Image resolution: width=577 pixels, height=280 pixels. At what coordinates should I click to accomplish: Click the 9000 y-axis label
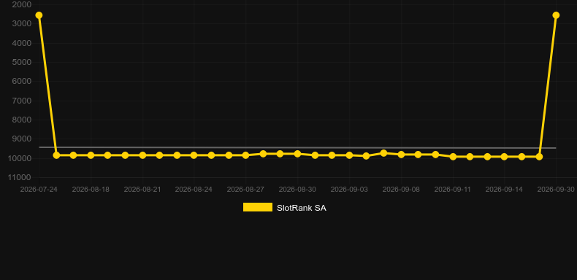tap(22, 139)
